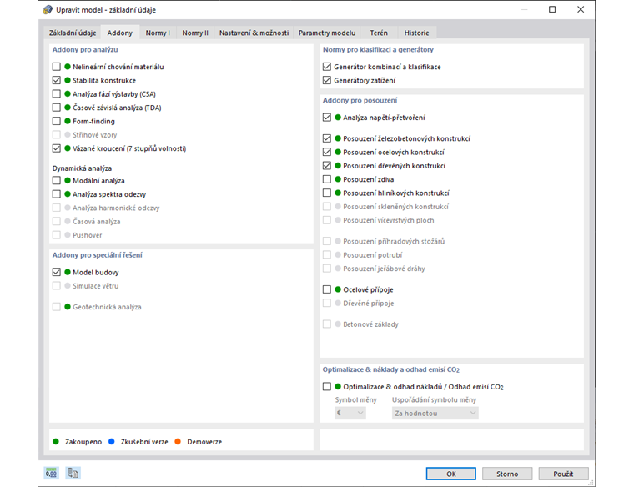Enable Analýza spektra odezvy checkbox

pyautogui.click(x=57, y=194)
